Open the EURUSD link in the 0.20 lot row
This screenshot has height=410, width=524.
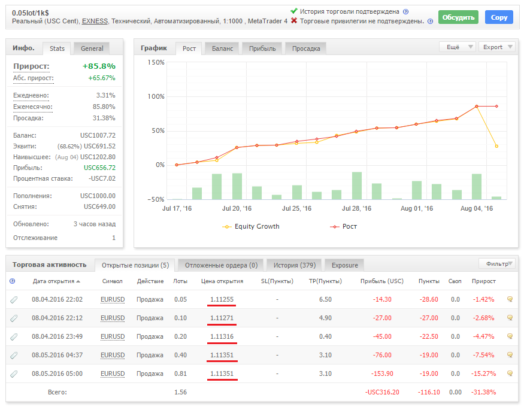[113, 336]
